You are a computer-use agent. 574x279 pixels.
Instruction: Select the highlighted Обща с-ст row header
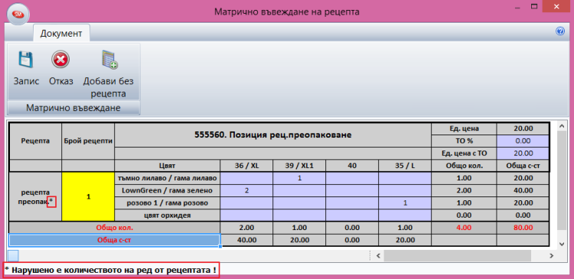point(114,240)
